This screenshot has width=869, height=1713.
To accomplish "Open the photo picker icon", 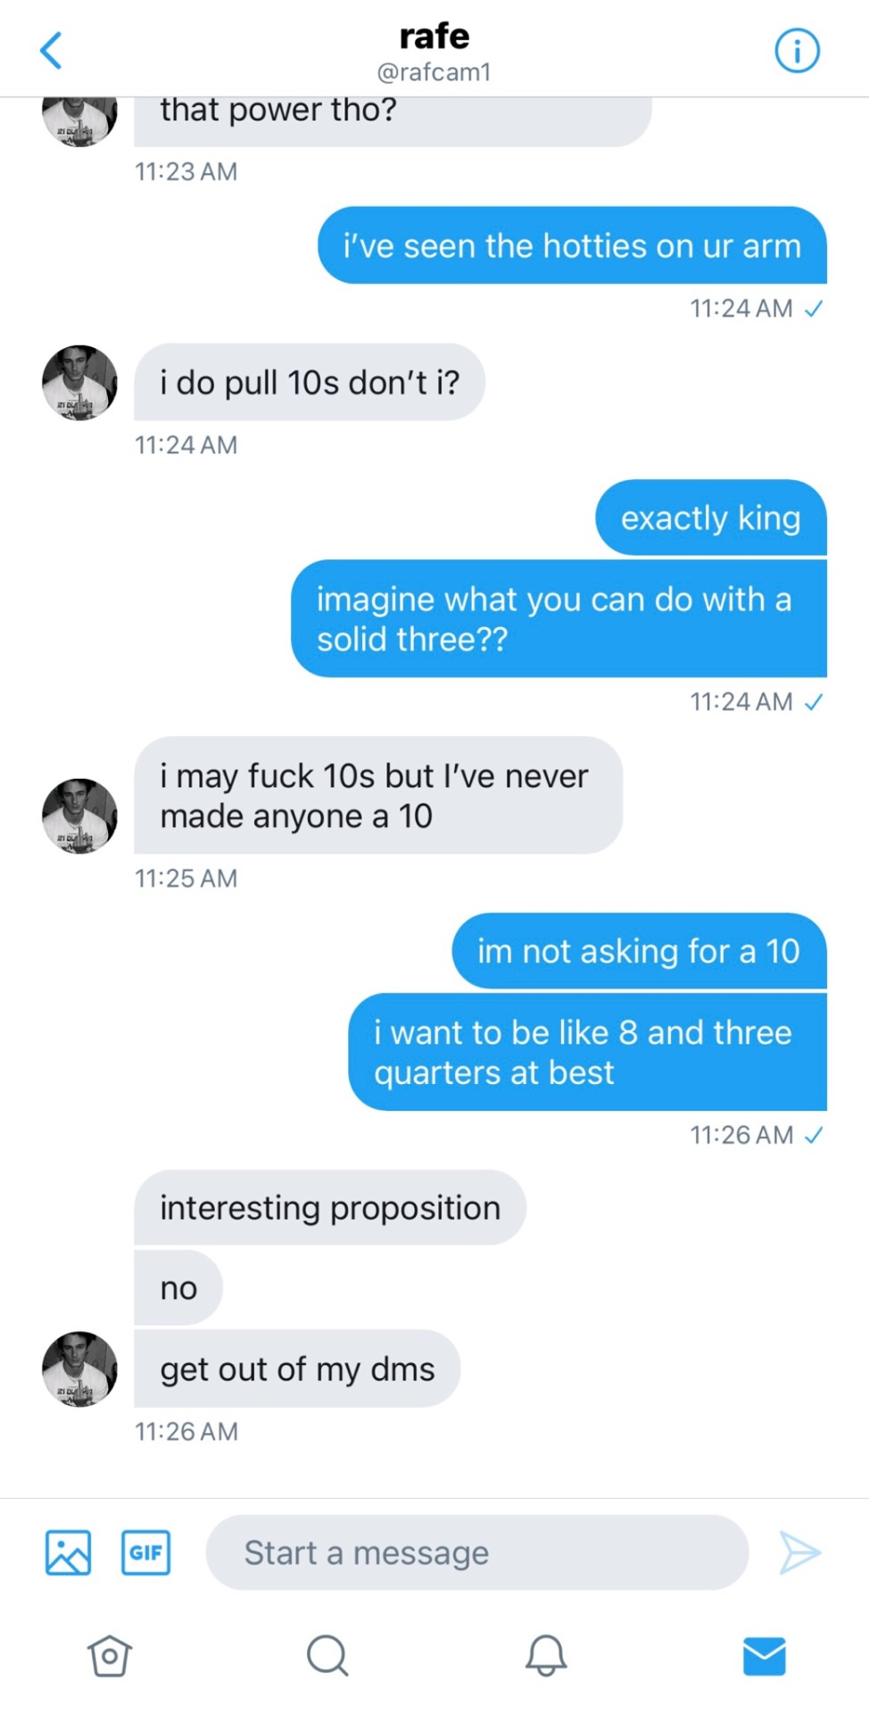I will (68, 1552).
